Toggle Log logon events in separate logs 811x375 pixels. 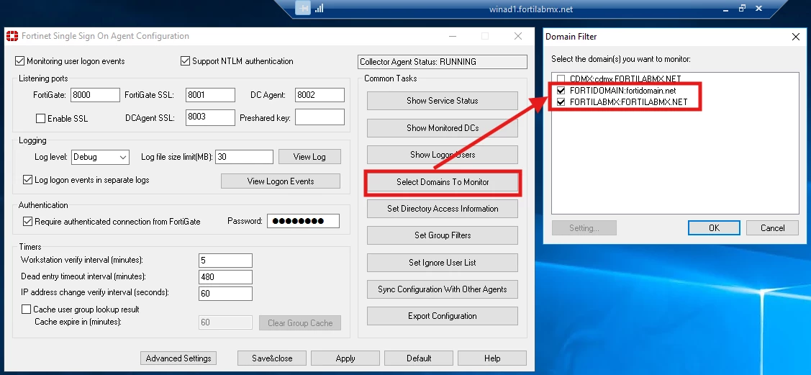tap(28, 180)
